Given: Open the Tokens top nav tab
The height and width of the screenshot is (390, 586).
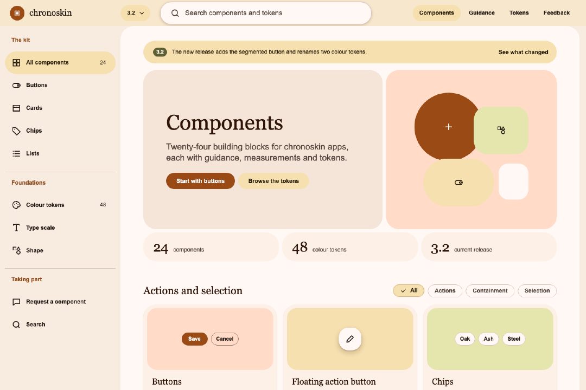Looking at the screenshot, I should click(519, 13).
